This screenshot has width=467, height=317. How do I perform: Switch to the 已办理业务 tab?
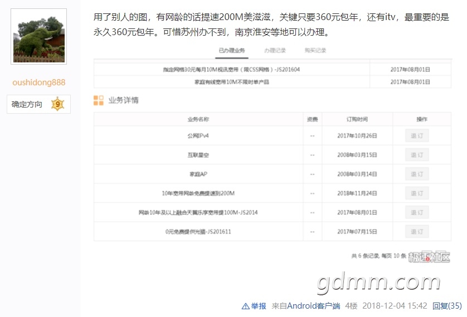tap(231, 51)
